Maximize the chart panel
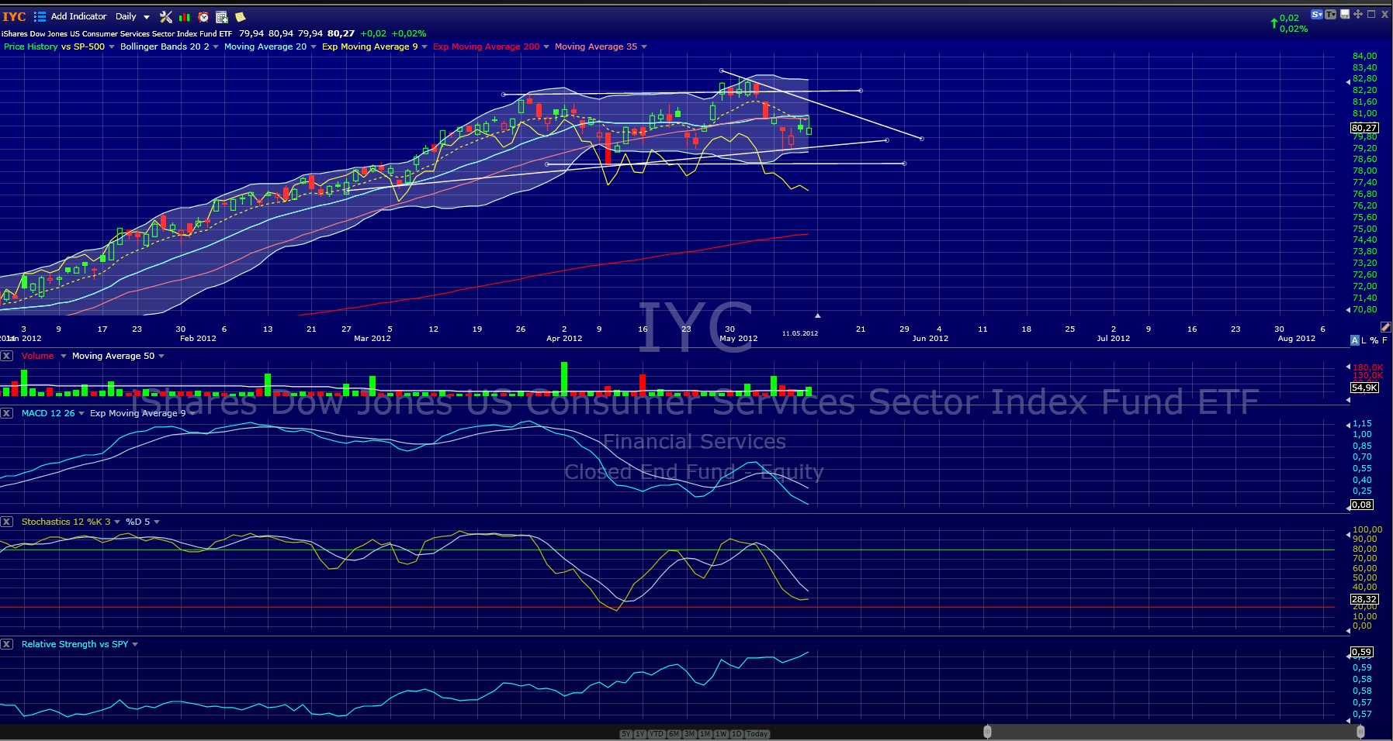1393x741 pixels. 1371,14
